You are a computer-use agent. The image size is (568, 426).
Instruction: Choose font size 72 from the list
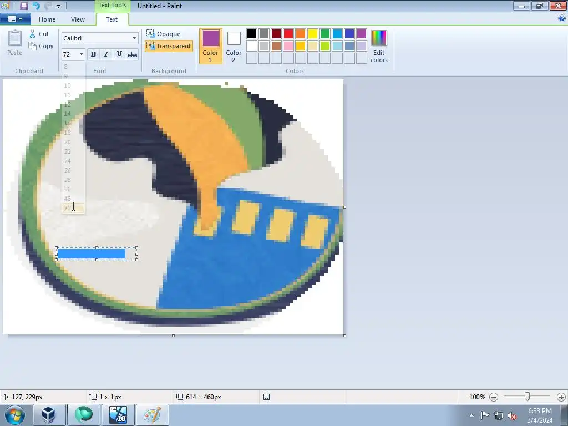[x=73, y=208]
